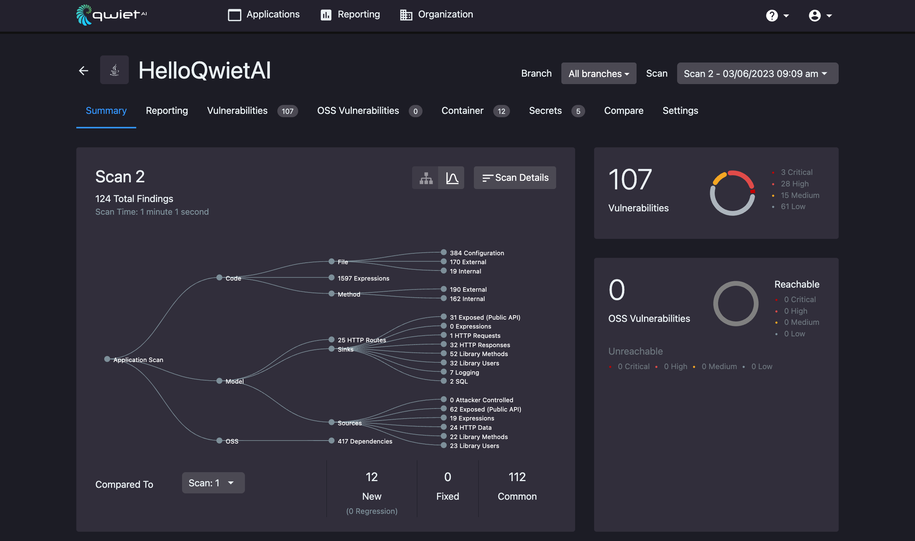Click the 5 badge on Secrets tab

(578, 111)
